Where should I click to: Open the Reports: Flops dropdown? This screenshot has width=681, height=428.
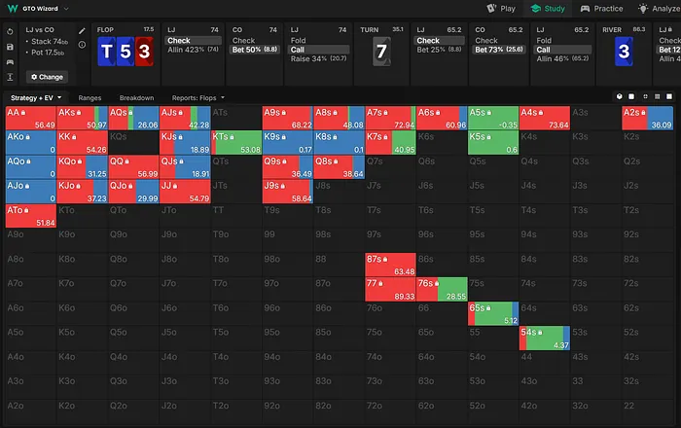198,98
